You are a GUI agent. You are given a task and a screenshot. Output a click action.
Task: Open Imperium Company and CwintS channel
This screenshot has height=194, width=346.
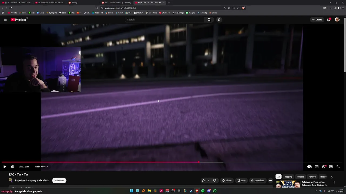click(x=32, y=181)
